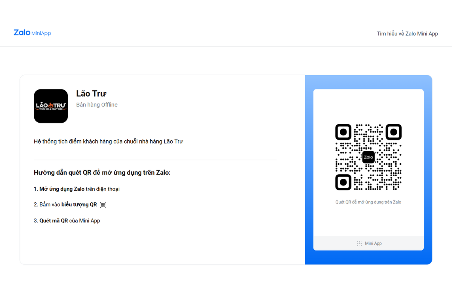Open the Tìm hiểu về Zalo Mini App link
Viewport: 452px width, 301px height.
pyautogui.click(x=407, y=33)
